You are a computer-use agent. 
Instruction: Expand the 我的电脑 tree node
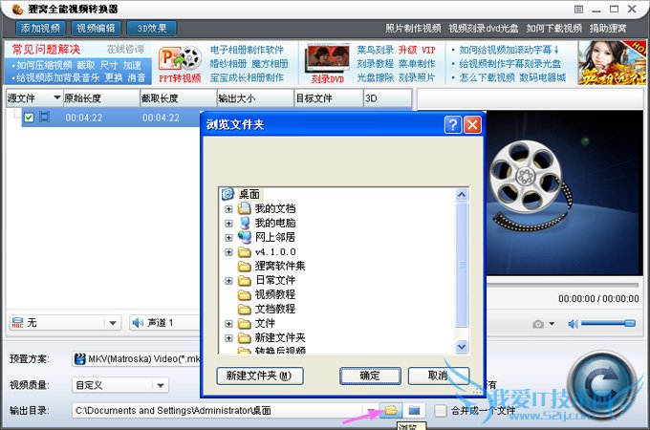[x=228, y=224]
